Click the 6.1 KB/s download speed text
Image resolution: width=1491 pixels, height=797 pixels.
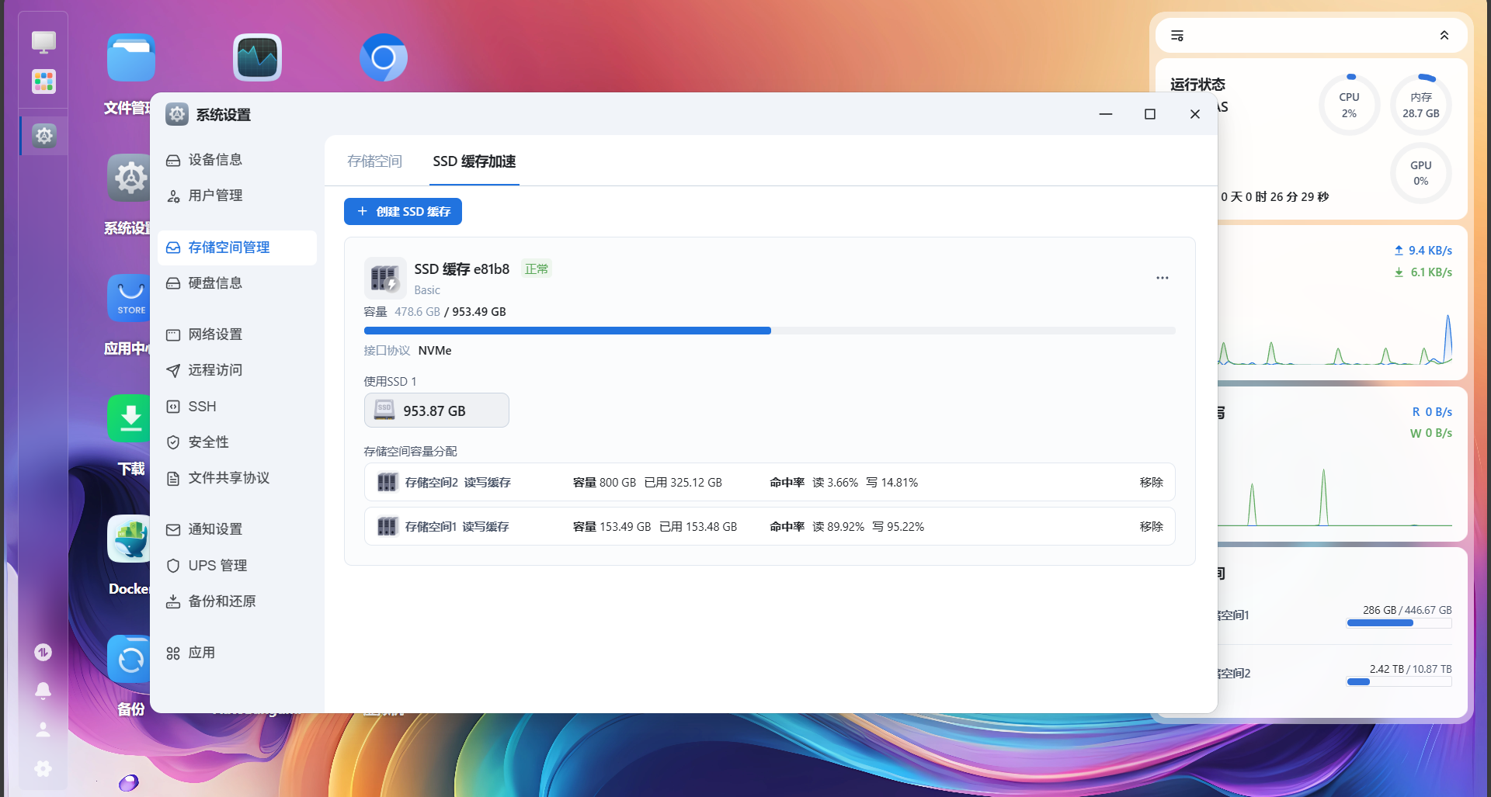pyautogui.click(x=1431, y=272)
